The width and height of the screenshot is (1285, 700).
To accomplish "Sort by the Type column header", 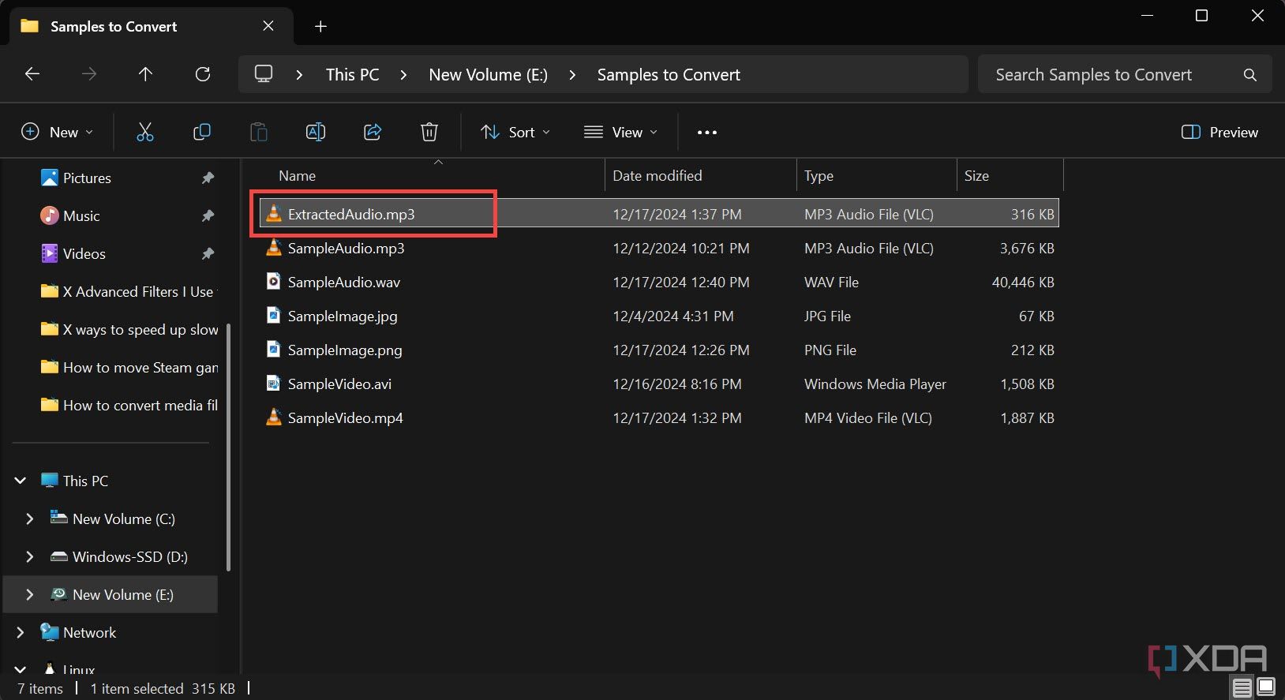I will coord(877,175).
